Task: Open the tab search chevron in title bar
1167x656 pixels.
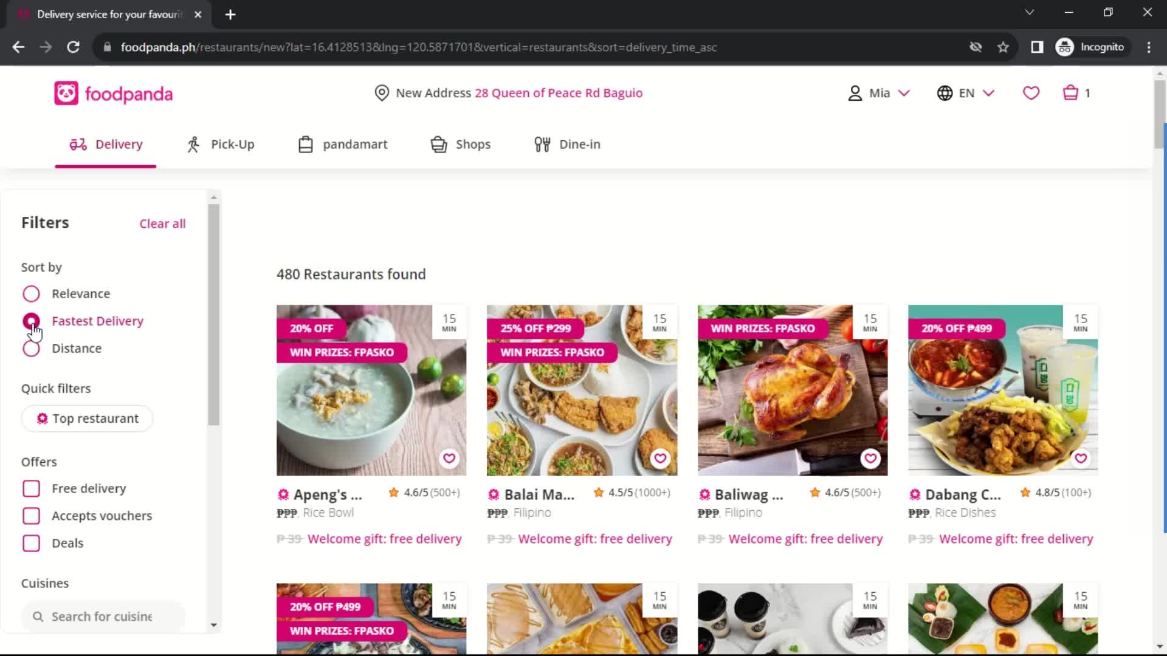Action: [x=1029, y=12]
